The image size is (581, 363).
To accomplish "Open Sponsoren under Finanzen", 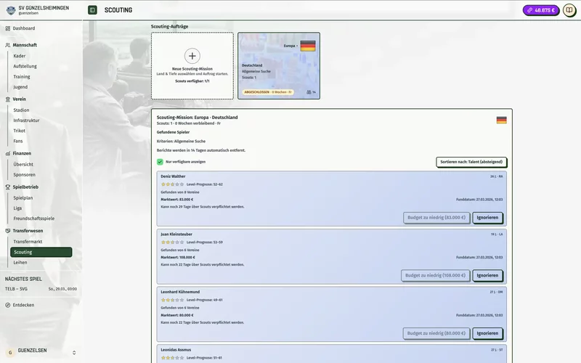I will pyautogui.click(x=24, y=175).
